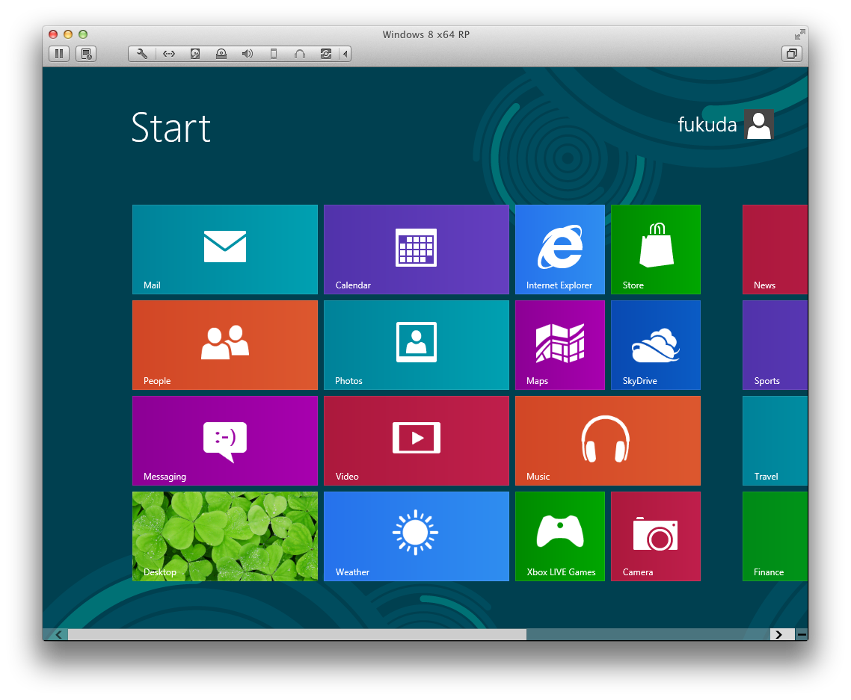The height and width of the screenshot is (700, 851).
Task: Click the fukuda user account name
Action: coord(707,125)
